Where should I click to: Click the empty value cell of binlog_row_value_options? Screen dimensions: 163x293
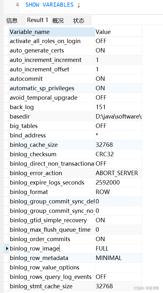click(118, 268)
